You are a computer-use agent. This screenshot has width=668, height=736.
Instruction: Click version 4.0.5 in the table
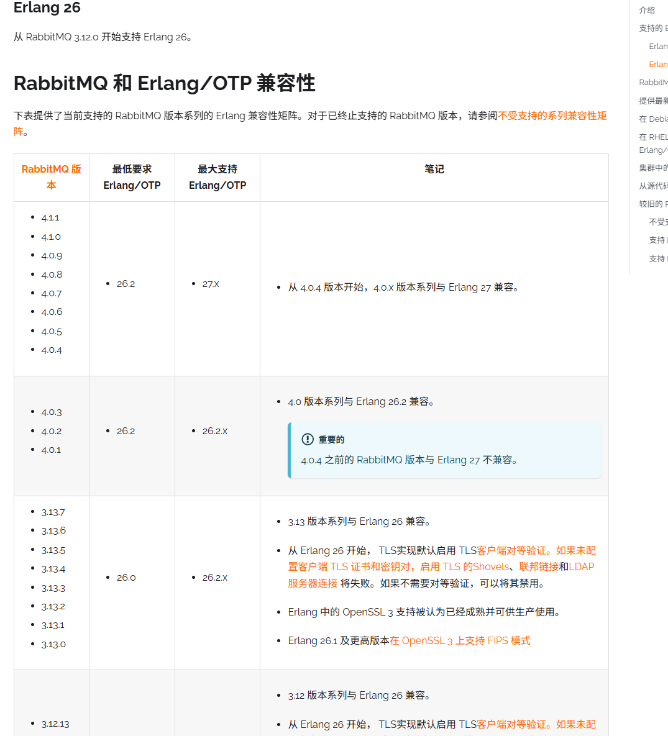pyautogui.click(x=52, y=332)
